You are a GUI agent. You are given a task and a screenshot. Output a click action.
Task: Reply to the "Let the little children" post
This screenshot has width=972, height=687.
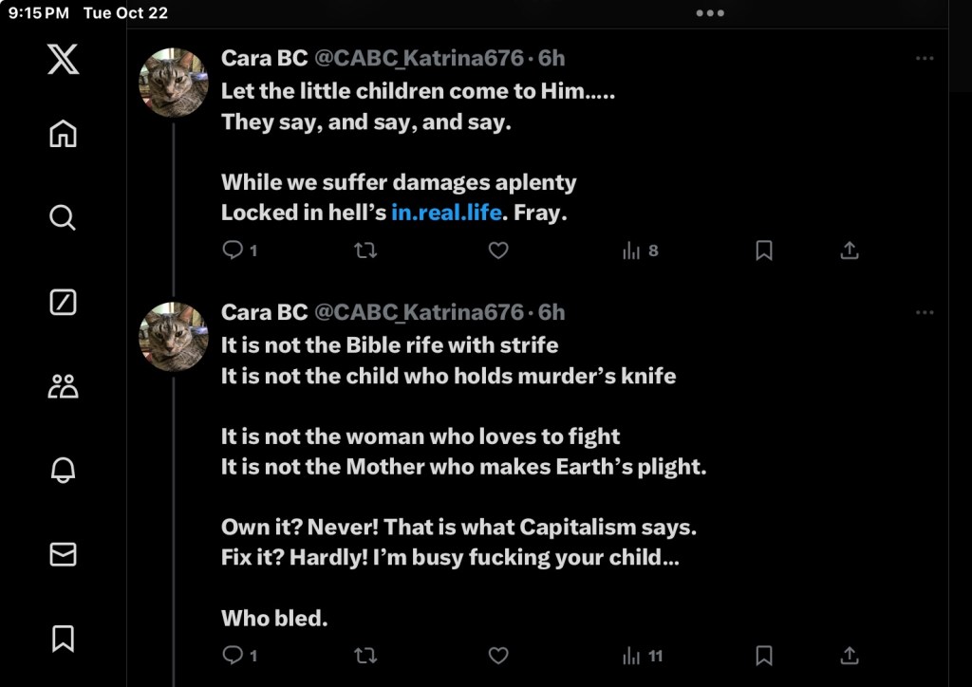pyautogui.click(x=234, y=251)
